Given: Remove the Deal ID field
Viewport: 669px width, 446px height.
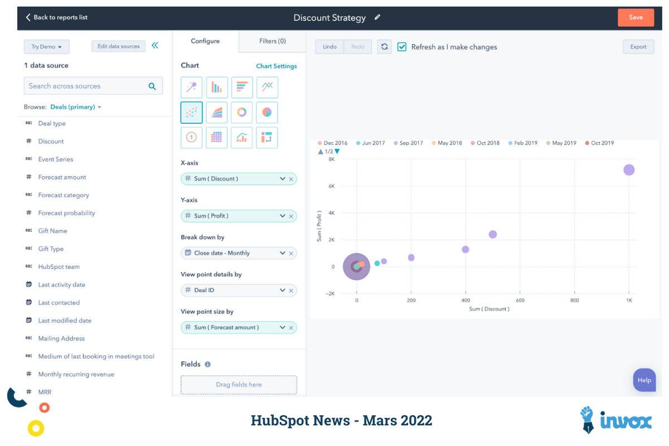Looking at the screenshot, I should pyautogui.click(x=291, y=290).
